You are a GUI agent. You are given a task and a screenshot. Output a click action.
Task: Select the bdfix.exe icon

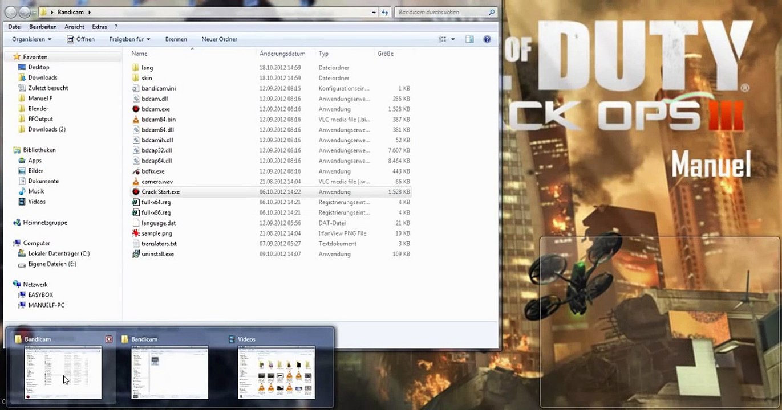point(136,171)
